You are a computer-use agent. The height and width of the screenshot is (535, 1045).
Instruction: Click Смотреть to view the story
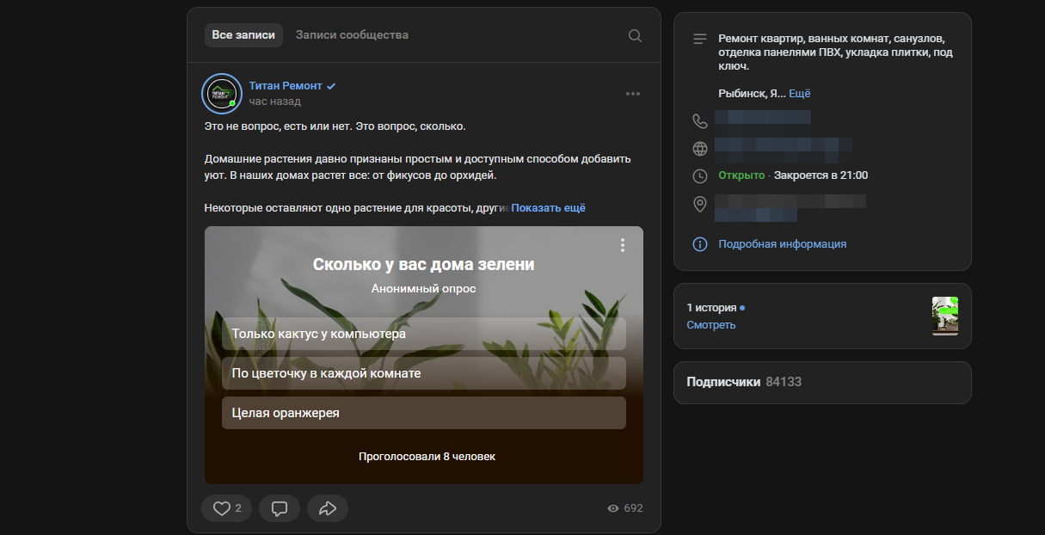[x=711, y=325]
